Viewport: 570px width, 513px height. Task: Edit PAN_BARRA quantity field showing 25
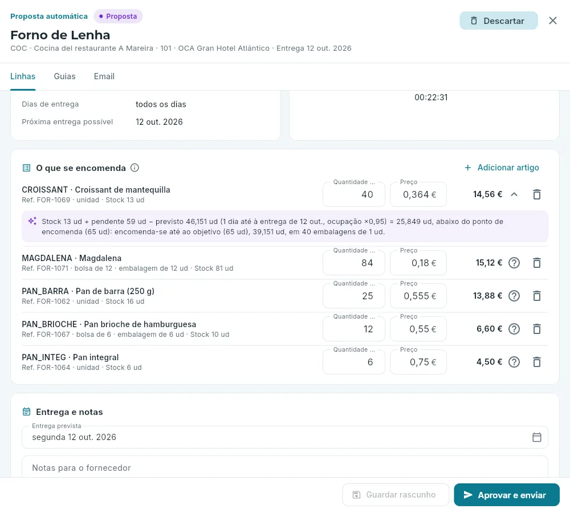click(x=354, y=296)
